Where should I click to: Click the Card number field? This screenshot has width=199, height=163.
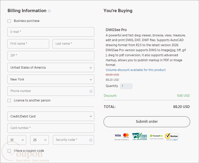pyautogui.click(x=51, y=128)
